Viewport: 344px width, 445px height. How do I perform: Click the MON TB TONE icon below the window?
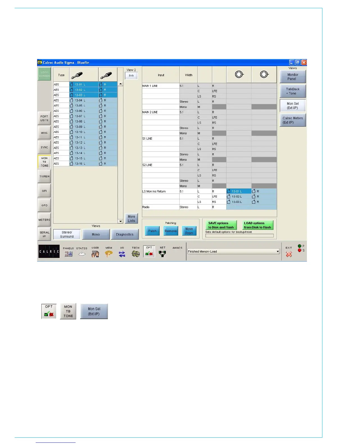tap(68, 311)
